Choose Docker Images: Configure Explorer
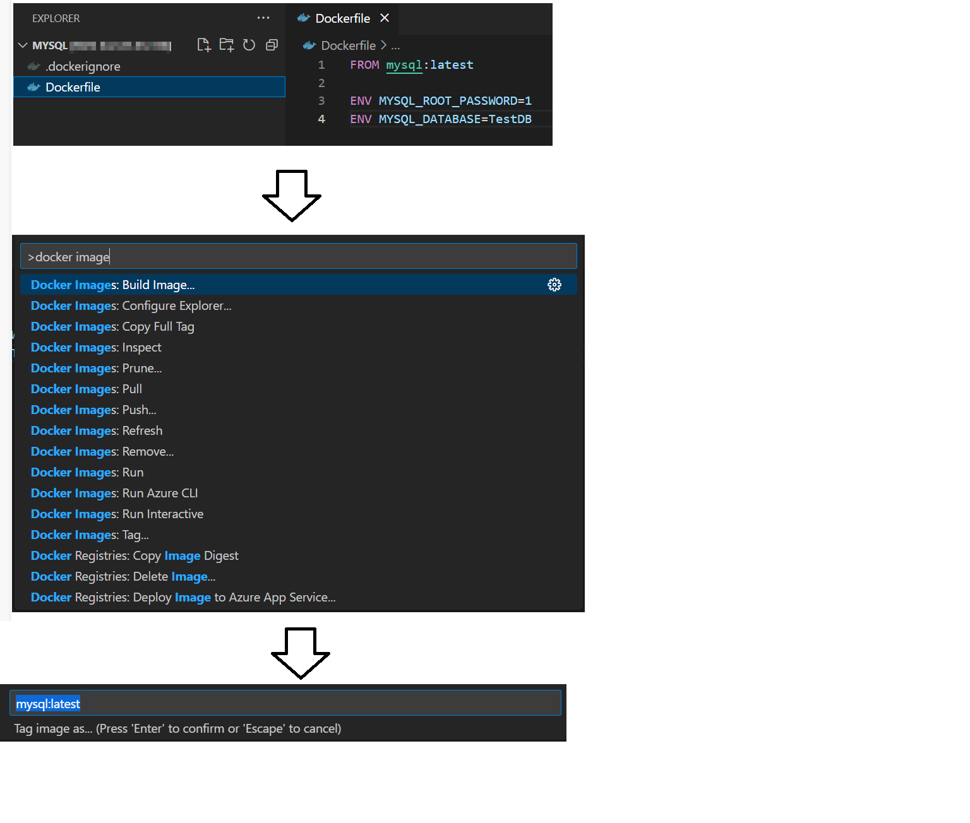970x823 pixels. click(x=299, y=305)
